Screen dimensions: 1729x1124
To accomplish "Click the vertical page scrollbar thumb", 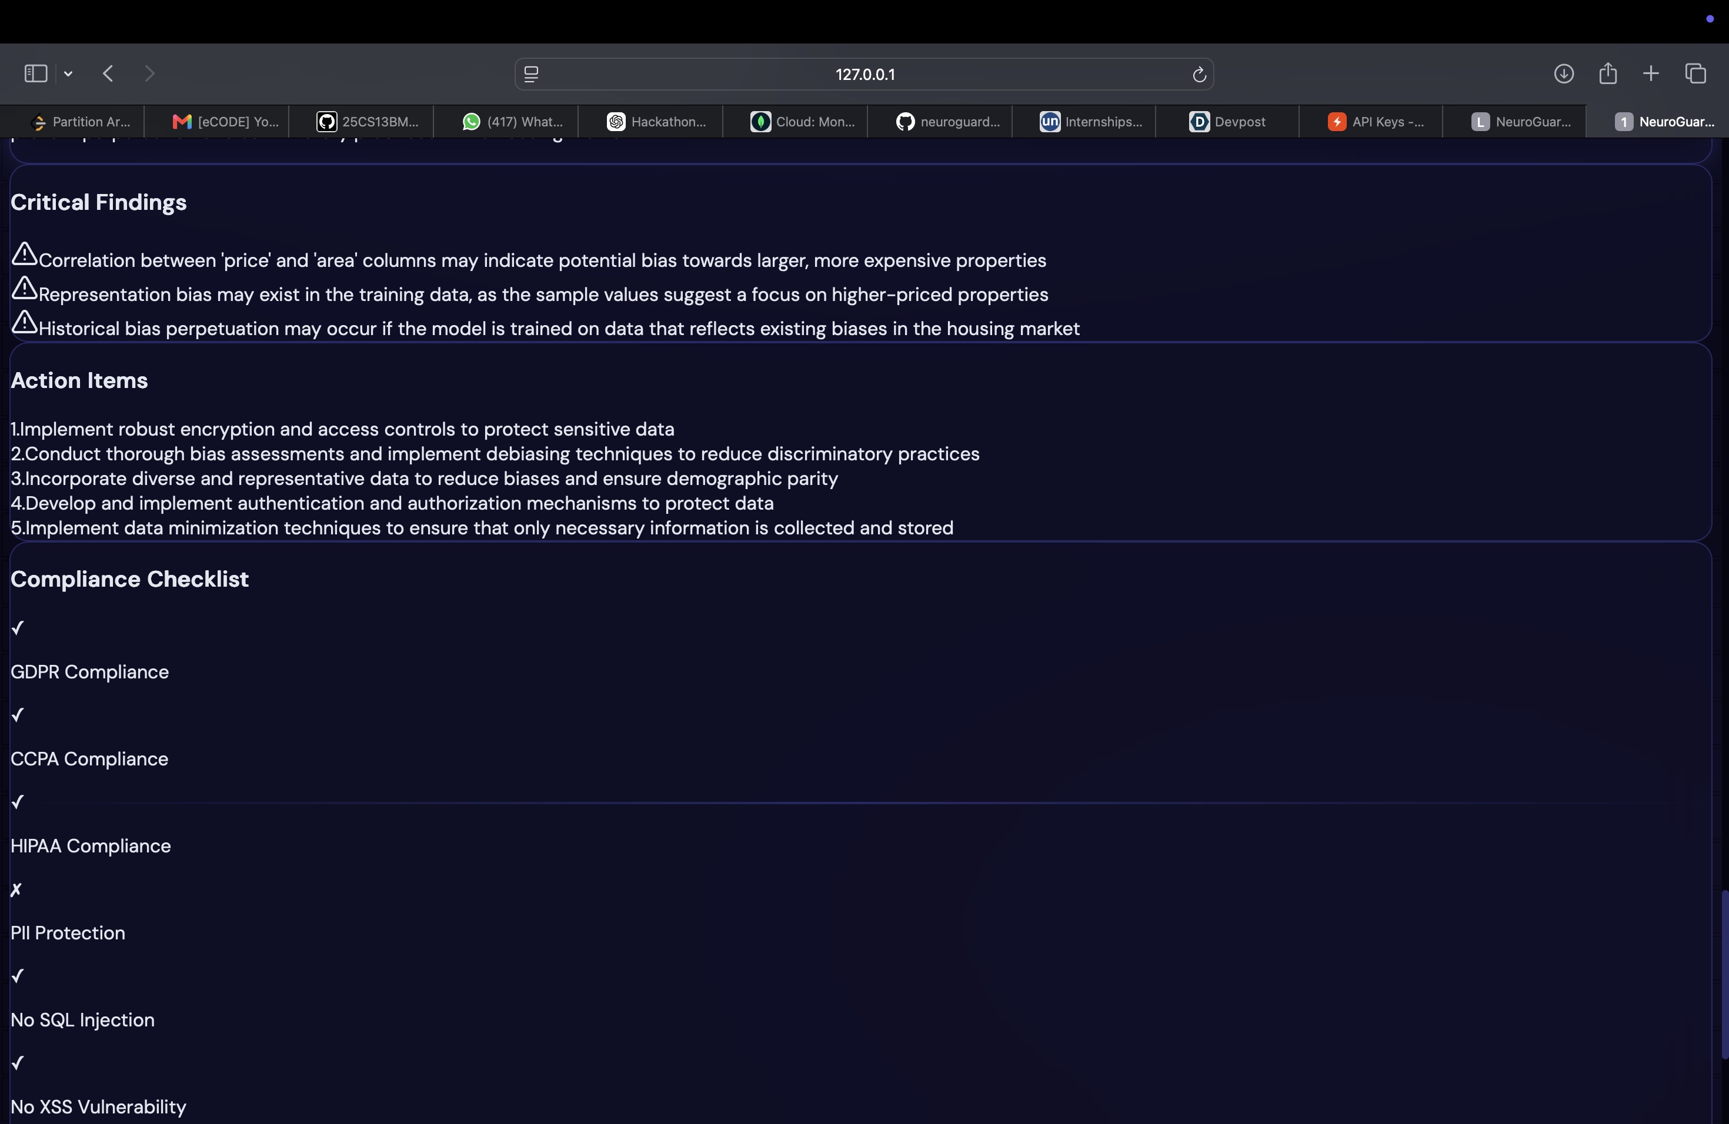I will coord(1725,975).
